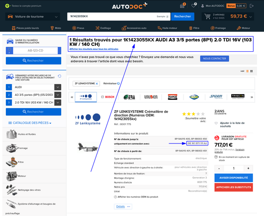Switch to grid view icon
This screenshot has height=216, width=264.
click(x=251, y=71)
